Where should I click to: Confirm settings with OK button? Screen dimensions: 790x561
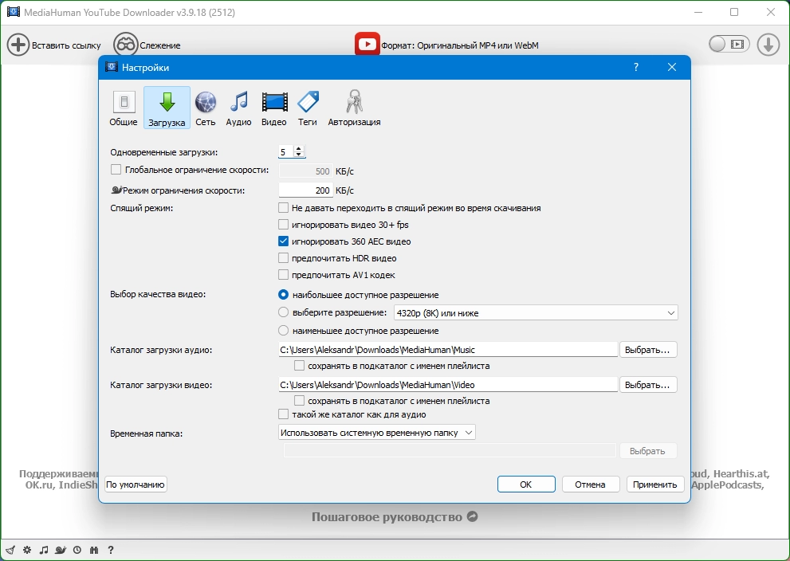point(526,484)
